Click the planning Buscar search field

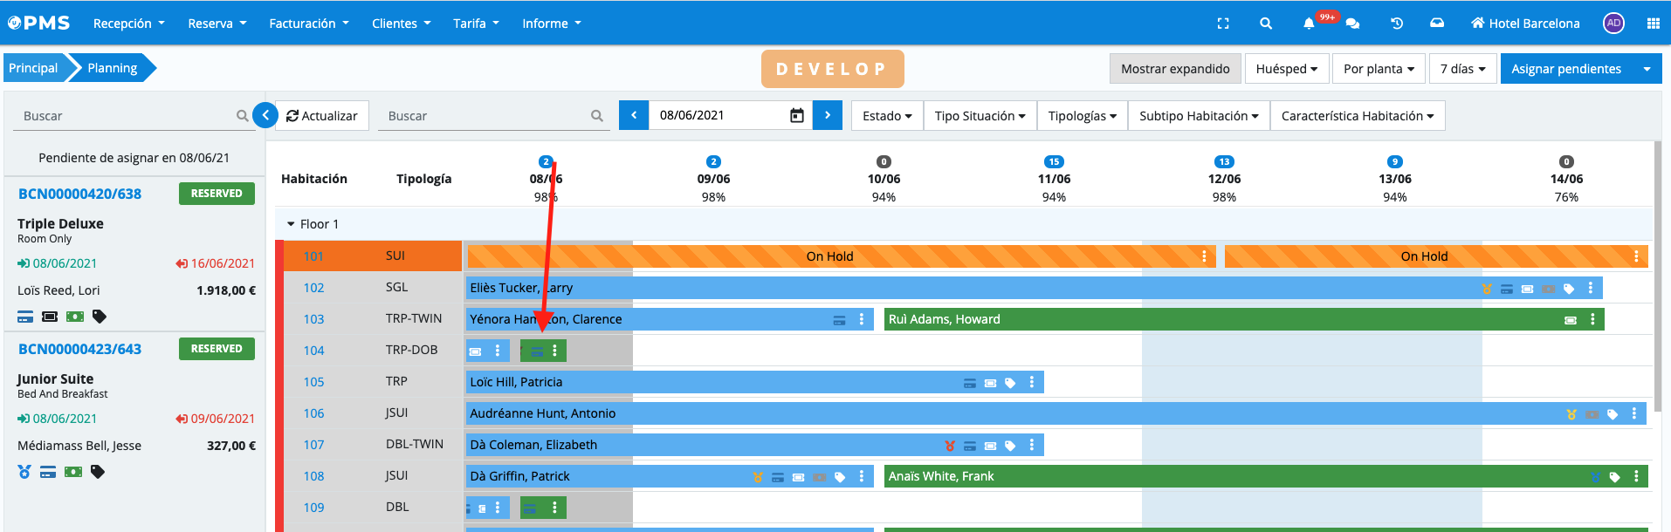coord(486,116)
